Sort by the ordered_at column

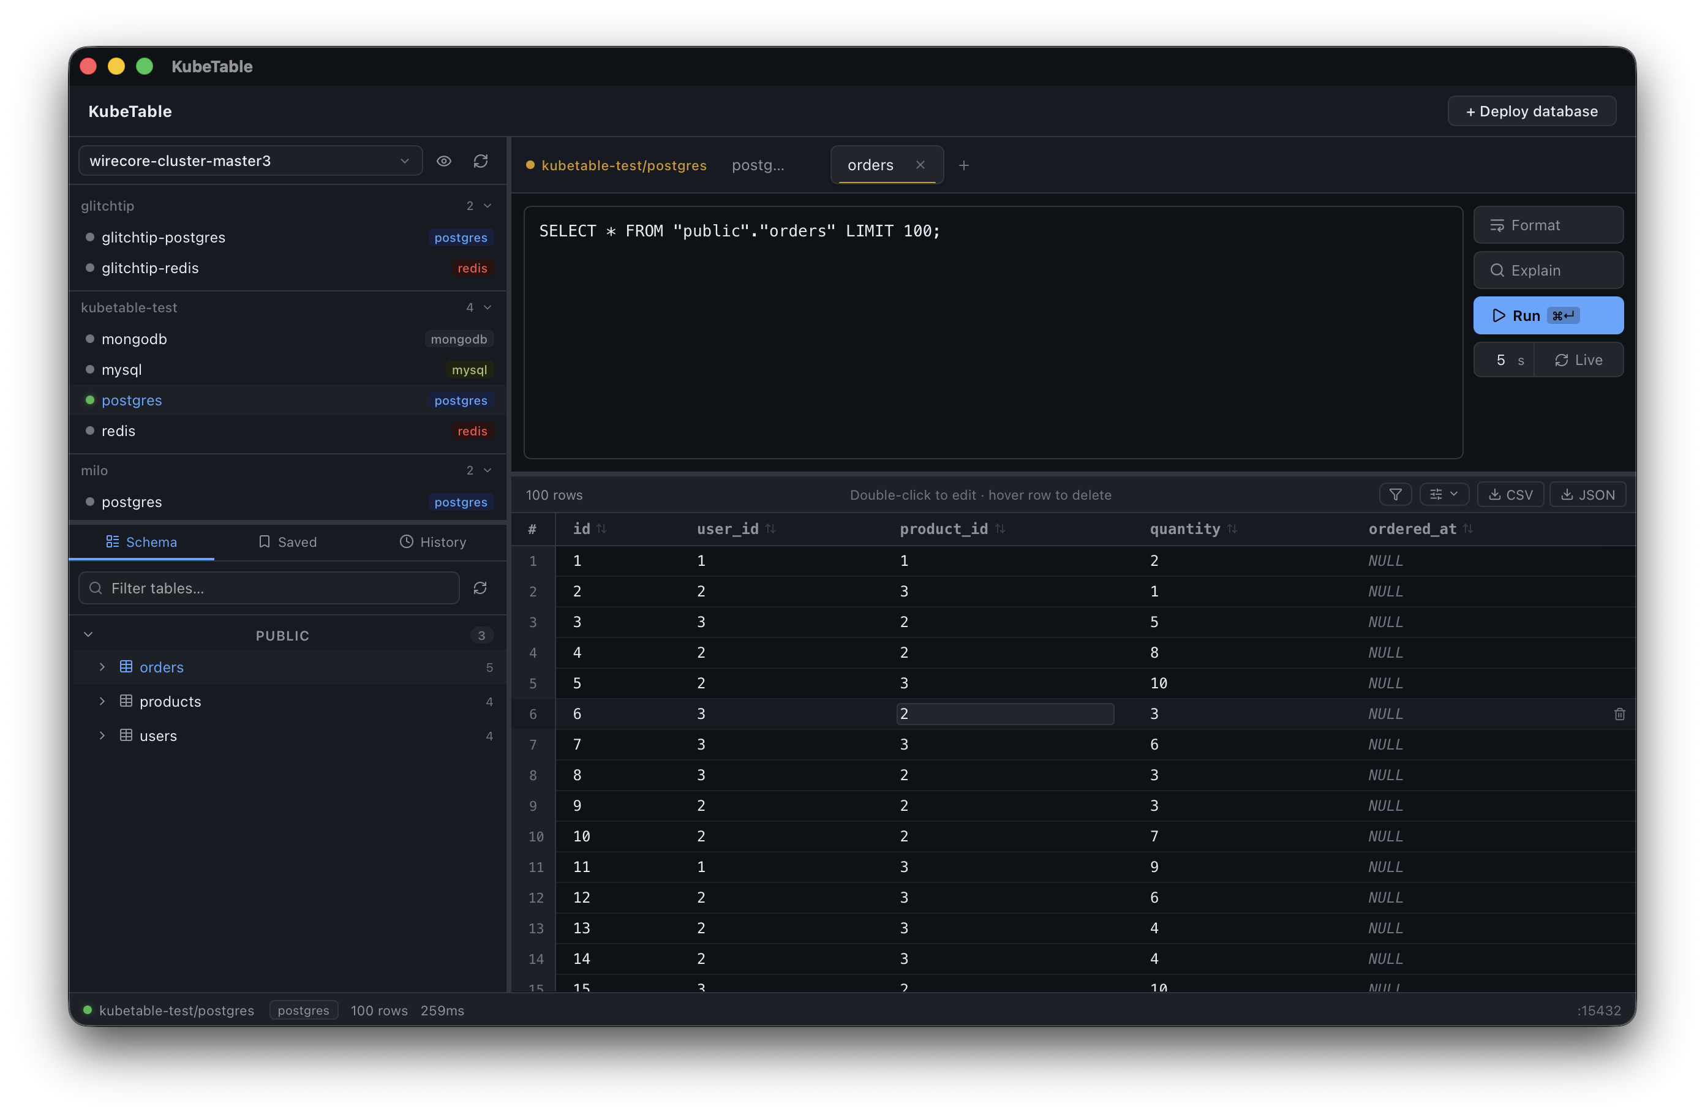[x=1467, y=528]
